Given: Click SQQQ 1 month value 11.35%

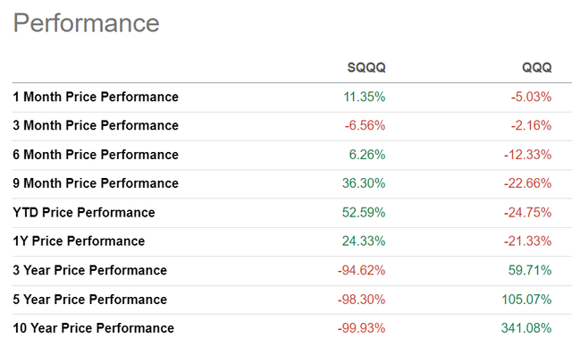Looking at the screenshot, I should coord(364,97).
